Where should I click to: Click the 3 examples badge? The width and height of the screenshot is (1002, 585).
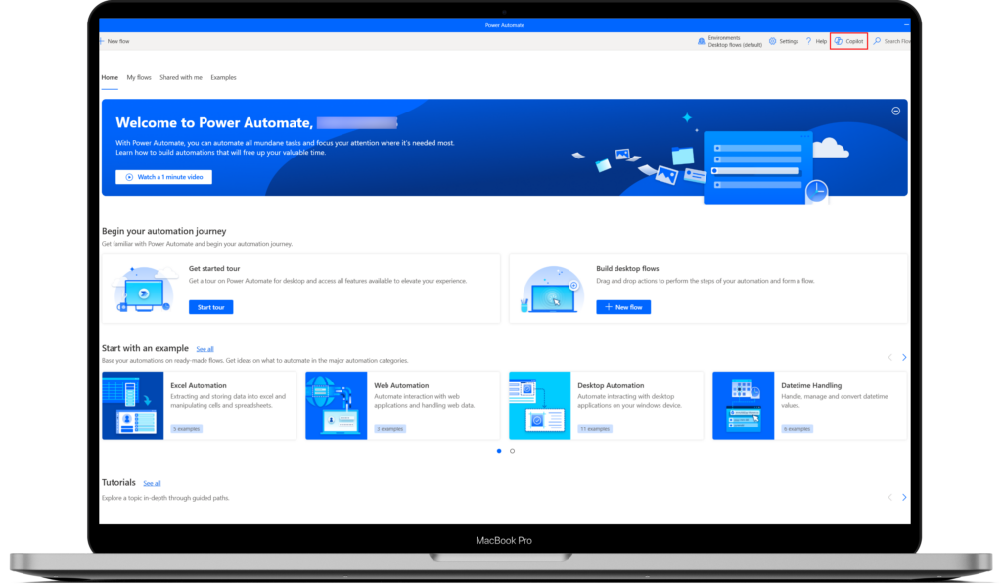[x=389, y=429]
